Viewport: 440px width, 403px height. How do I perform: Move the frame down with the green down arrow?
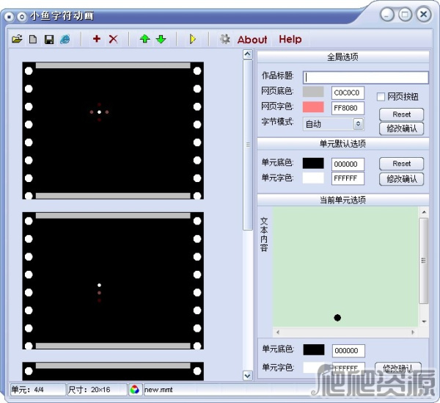161,40
